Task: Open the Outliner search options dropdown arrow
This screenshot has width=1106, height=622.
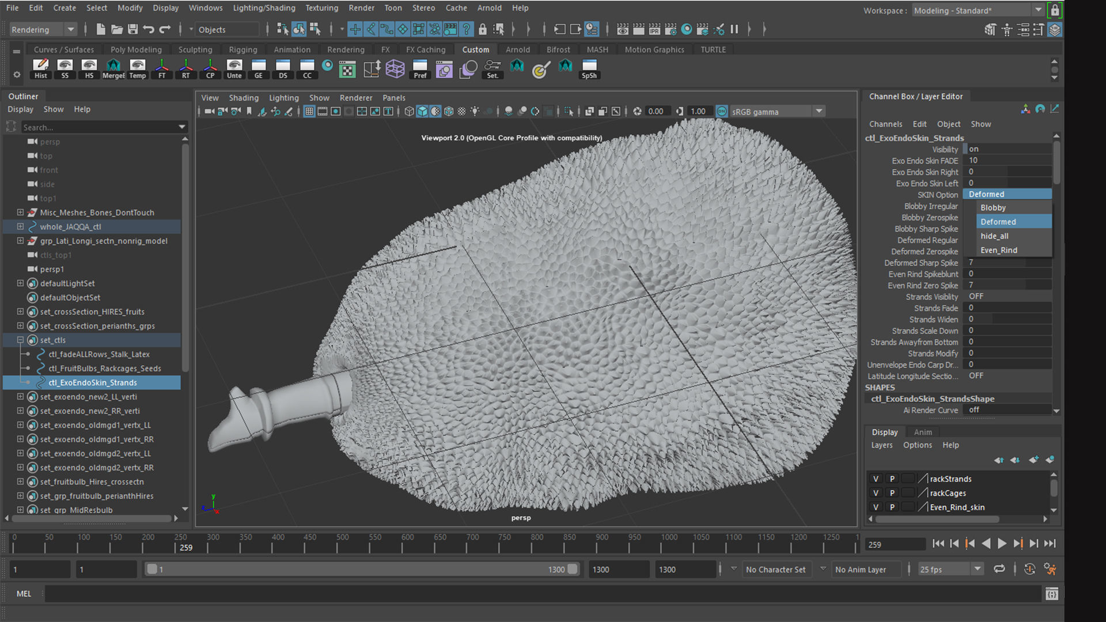Action: pos(182,127)
